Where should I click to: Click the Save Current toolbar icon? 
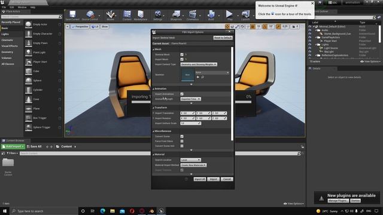(72, 16)
